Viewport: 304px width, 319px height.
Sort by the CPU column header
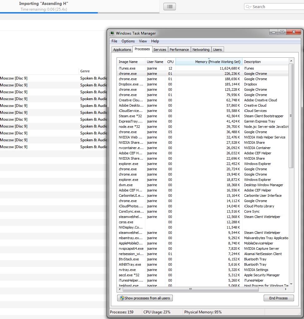click(x=170, y=62)
